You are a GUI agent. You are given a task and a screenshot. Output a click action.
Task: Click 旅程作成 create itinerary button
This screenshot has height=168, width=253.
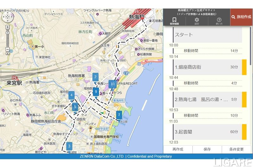pyautogui.click(x=241, y=17)
